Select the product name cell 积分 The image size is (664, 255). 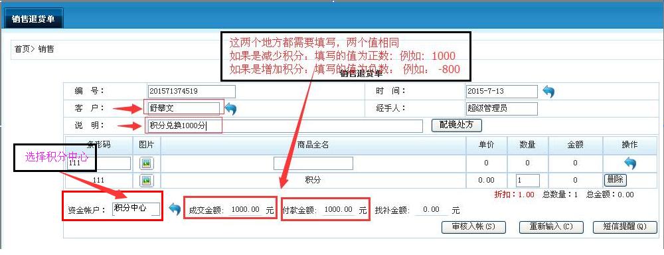pyautogui.click(x=313, y=180)
